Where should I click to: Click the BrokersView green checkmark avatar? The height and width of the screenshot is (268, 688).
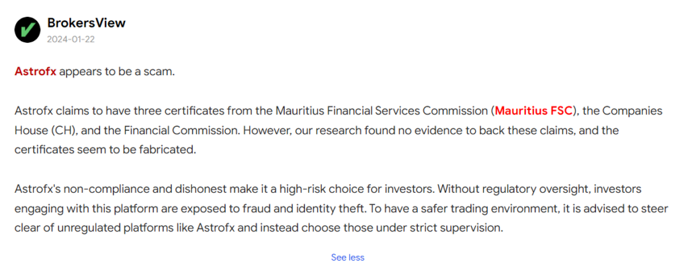[28, 30]
